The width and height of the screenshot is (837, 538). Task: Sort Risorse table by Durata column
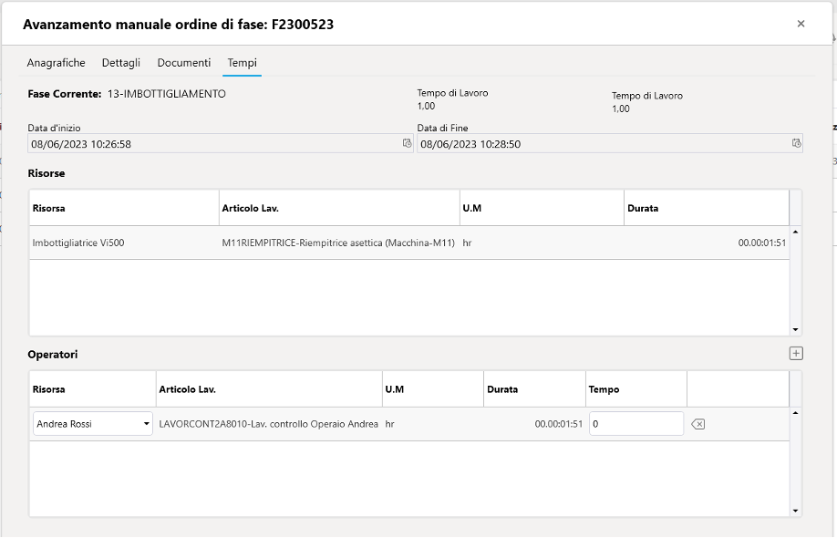pyautogui.click(x=706, y=208)
